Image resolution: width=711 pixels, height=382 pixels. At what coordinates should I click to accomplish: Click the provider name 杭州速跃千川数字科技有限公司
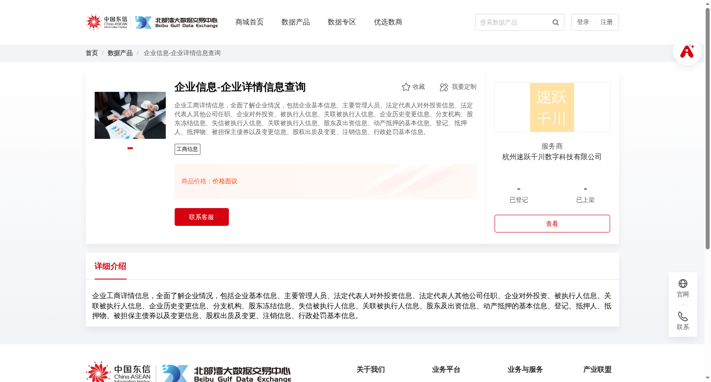pos(552,157)
